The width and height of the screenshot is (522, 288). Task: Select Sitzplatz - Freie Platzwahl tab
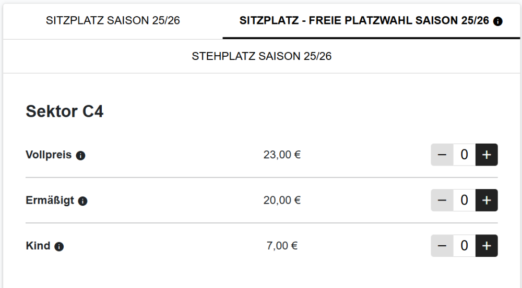[x=364, y=21]
